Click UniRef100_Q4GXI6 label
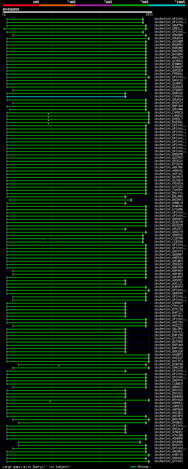The width and height of the screenshot is (188, 469). click(x=169, y=80)
